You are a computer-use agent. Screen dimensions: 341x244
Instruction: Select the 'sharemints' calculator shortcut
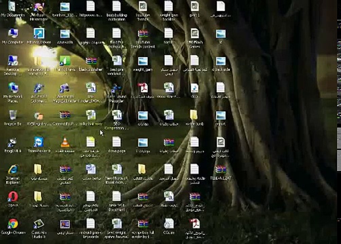(x=65, y=88)
